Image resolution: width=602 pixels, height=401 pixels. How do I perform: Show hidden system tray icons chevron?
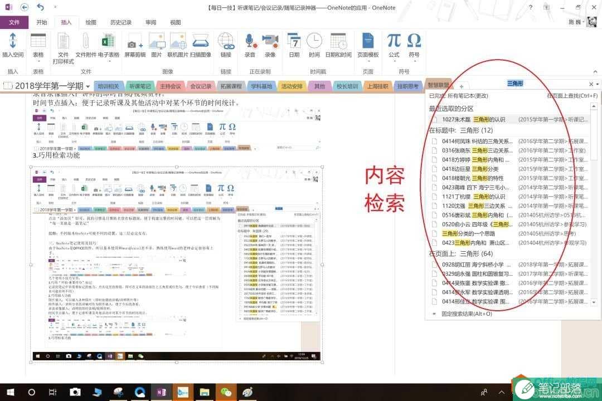(x=502, y=392)
